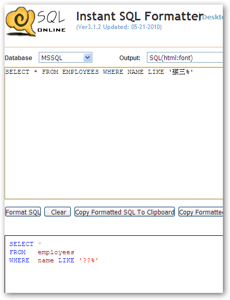This screenshot has height=300, width=230.
Task: Click the SQL Online logo
Action: click(36, 21)
